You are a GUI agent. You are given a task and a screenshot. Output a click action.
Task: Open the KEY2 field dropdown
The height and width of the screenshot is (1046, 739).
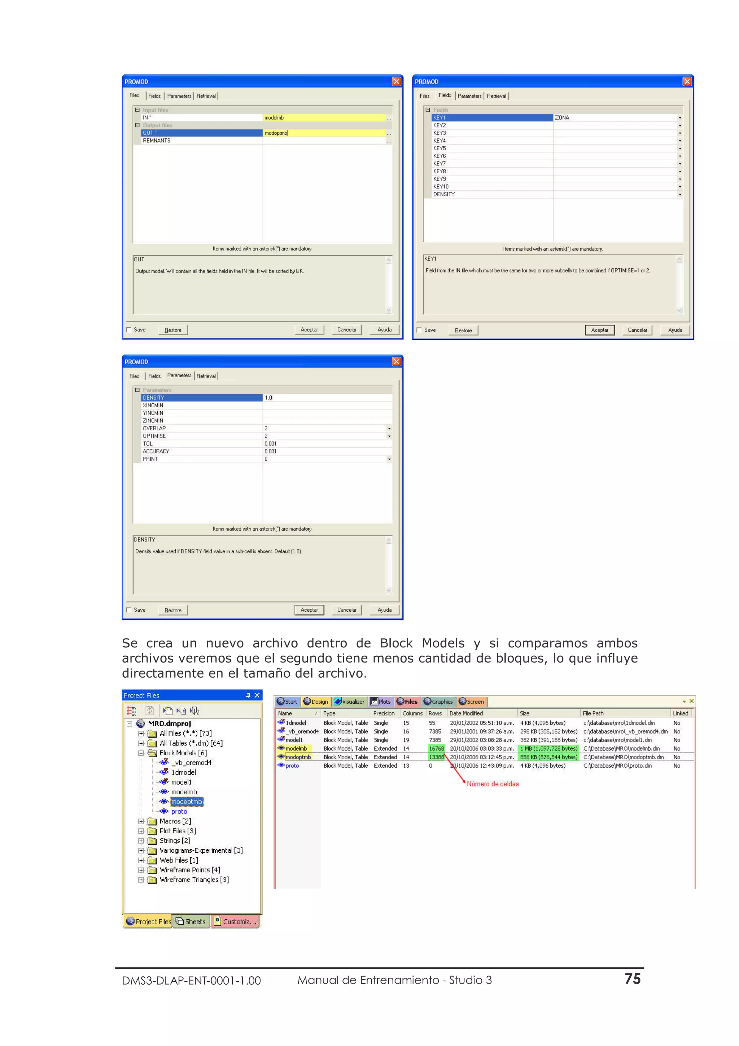coord(680,126)
